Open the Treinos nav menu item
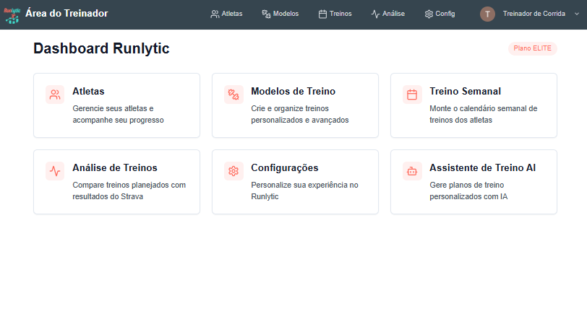 335,14
